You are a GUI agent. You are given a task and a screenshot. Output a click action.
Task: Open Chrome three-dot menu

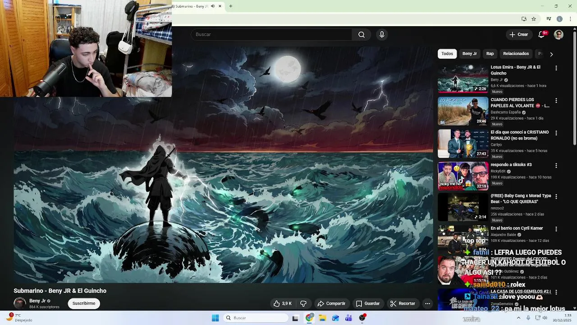pos(570,19)
